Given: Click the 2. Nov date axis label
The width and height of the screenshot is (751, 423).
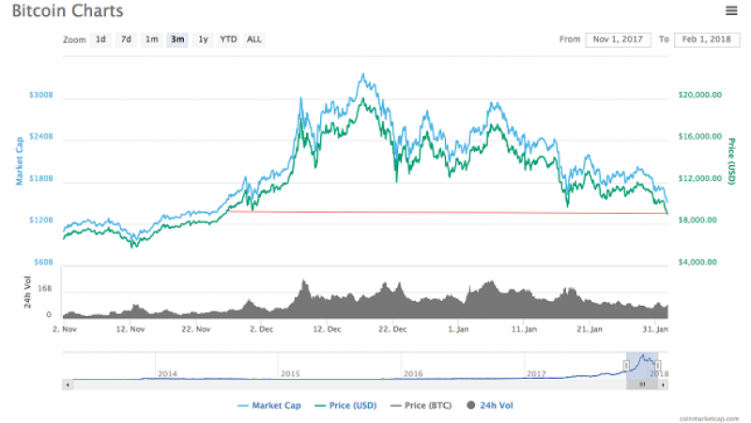Looking at the screenshot, I should (65, 329).
